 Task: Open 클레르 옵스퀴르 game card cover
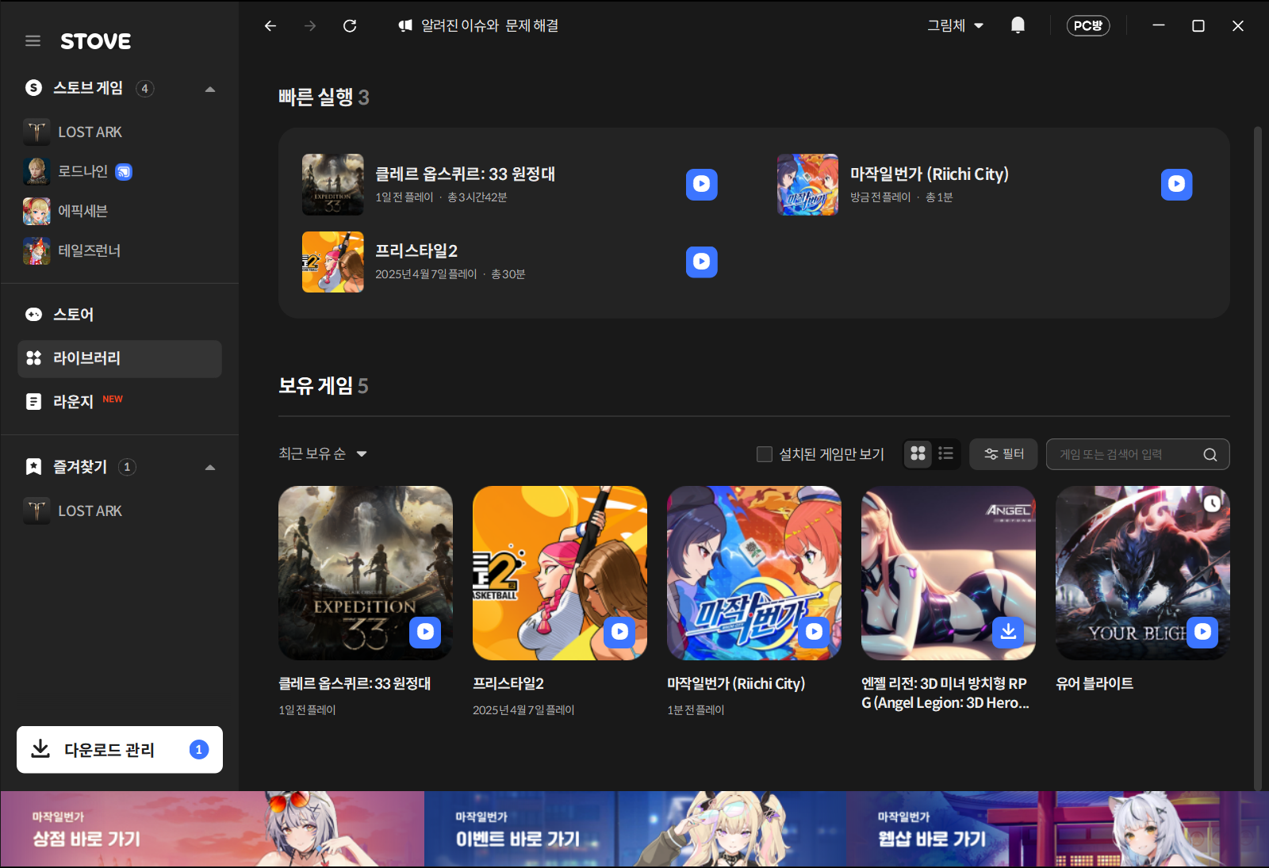(366, 573)
